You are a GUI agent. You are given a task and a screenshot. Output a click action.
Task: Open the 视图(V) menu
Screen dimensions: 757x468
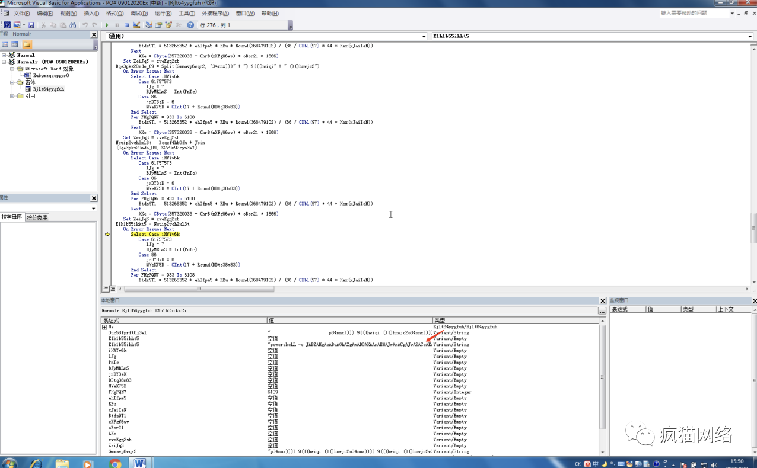68,14
